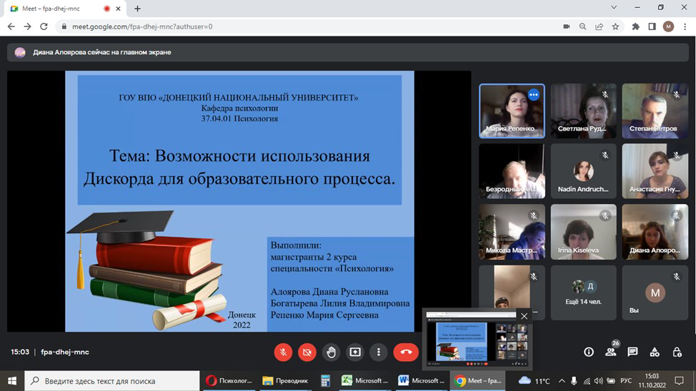Open the Windows notification center
696x391 pixels.
tap(679, 381)
